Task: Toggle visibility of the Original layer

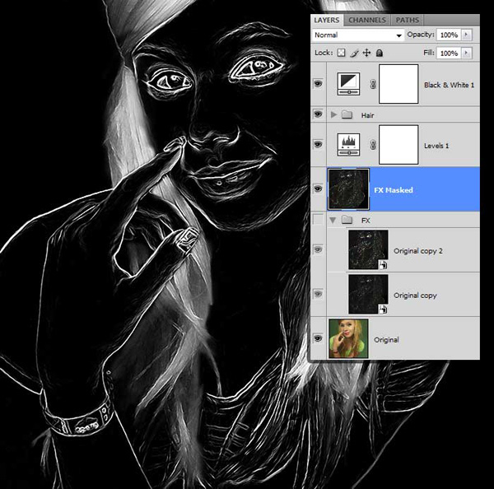Action: (x=318, y=339)
